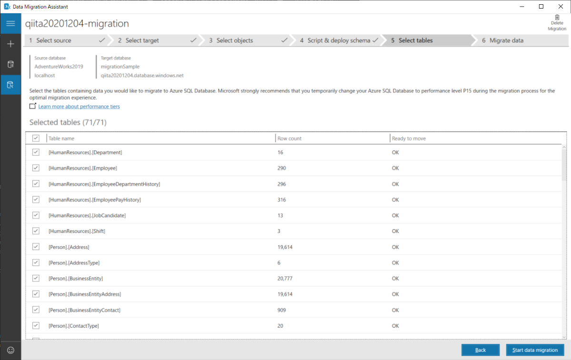Click the Ready to move column header
571x360 pixels.
[475, 138]
